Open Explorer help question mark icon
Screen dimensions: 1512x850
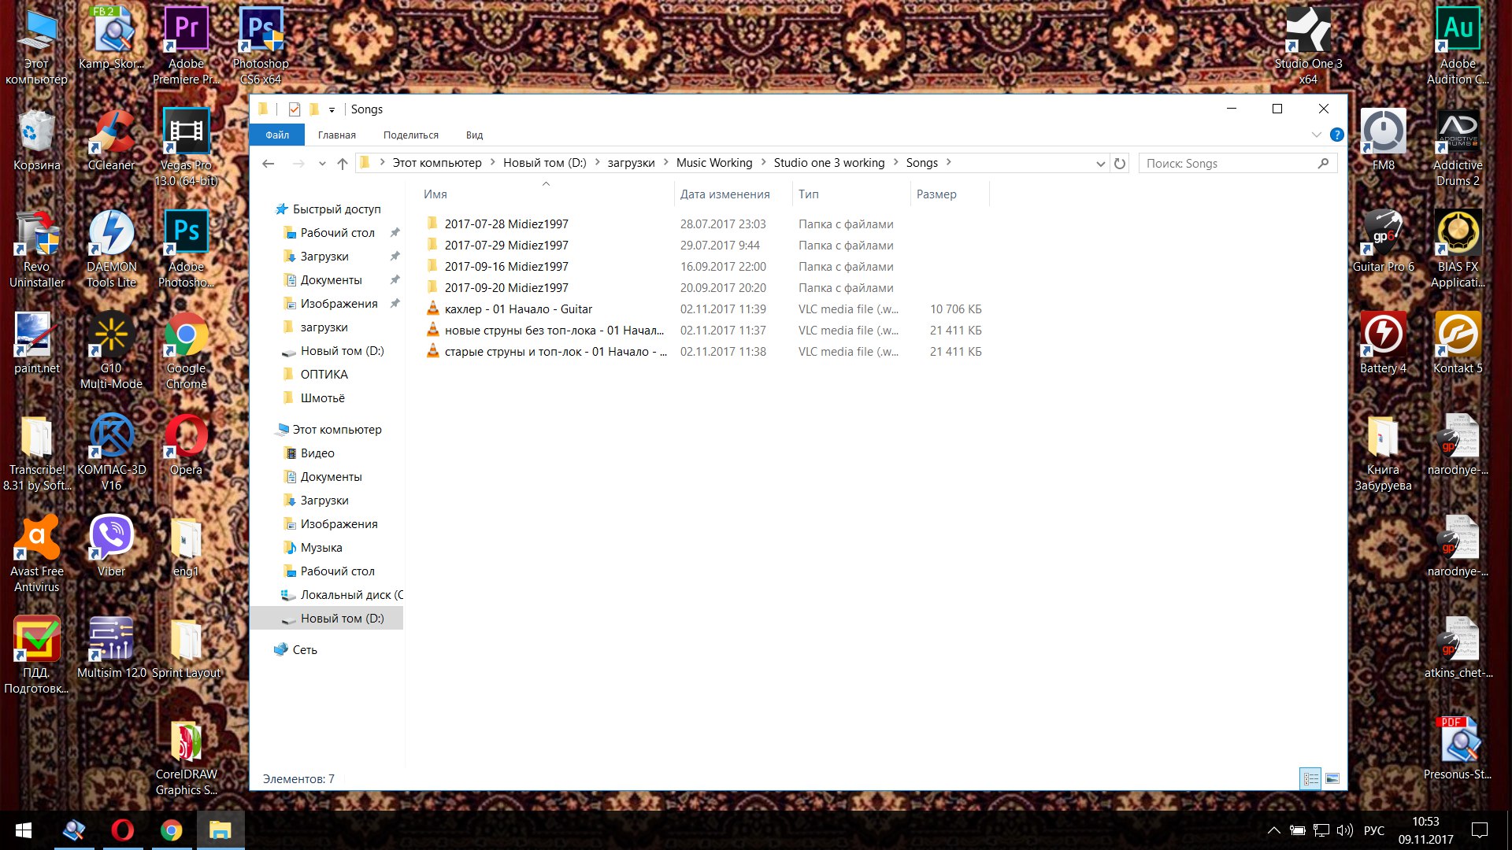[x=1336, y=135]
